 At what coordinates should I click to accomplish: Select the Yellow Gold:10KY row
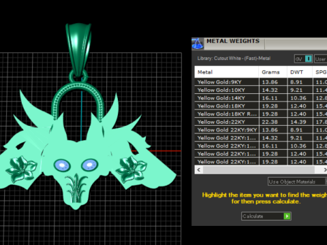click(x=261, y=90)
